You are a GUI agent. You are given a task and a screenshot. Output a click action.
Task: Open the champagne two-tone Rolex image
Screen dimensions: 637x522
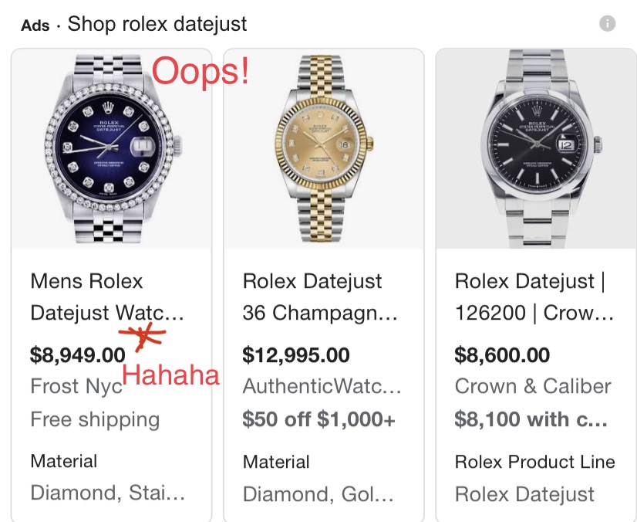324,148
